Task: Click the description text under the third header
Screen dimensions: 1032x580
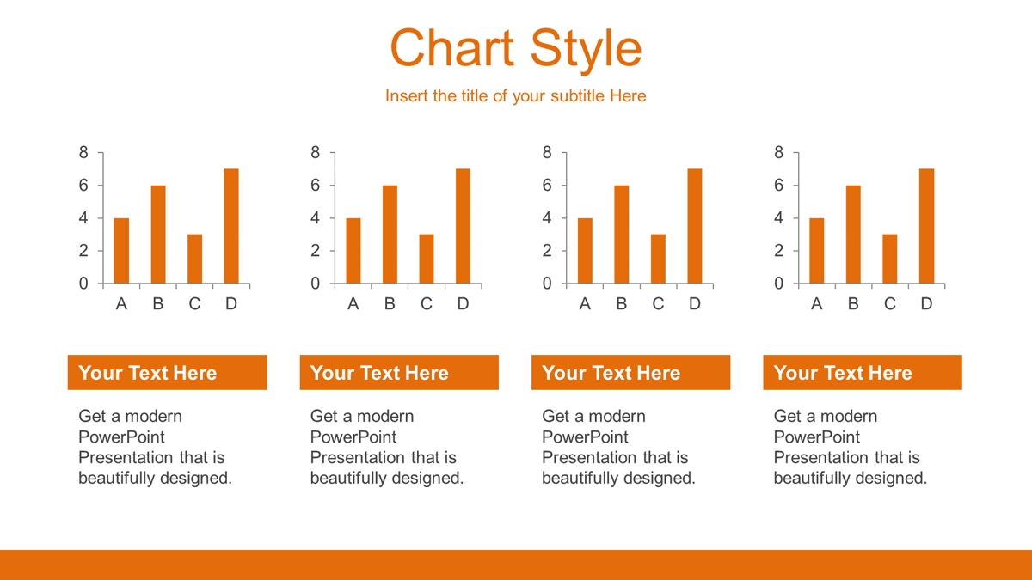Action: coord(619,448)
